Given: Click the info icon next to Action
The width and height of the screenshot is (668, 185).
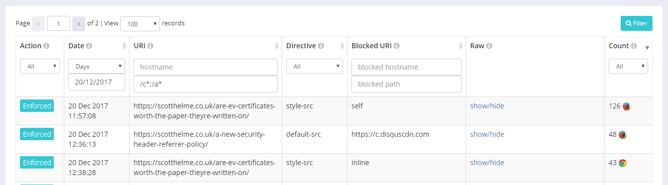Looking at the screenshot, I should point(46,46).
